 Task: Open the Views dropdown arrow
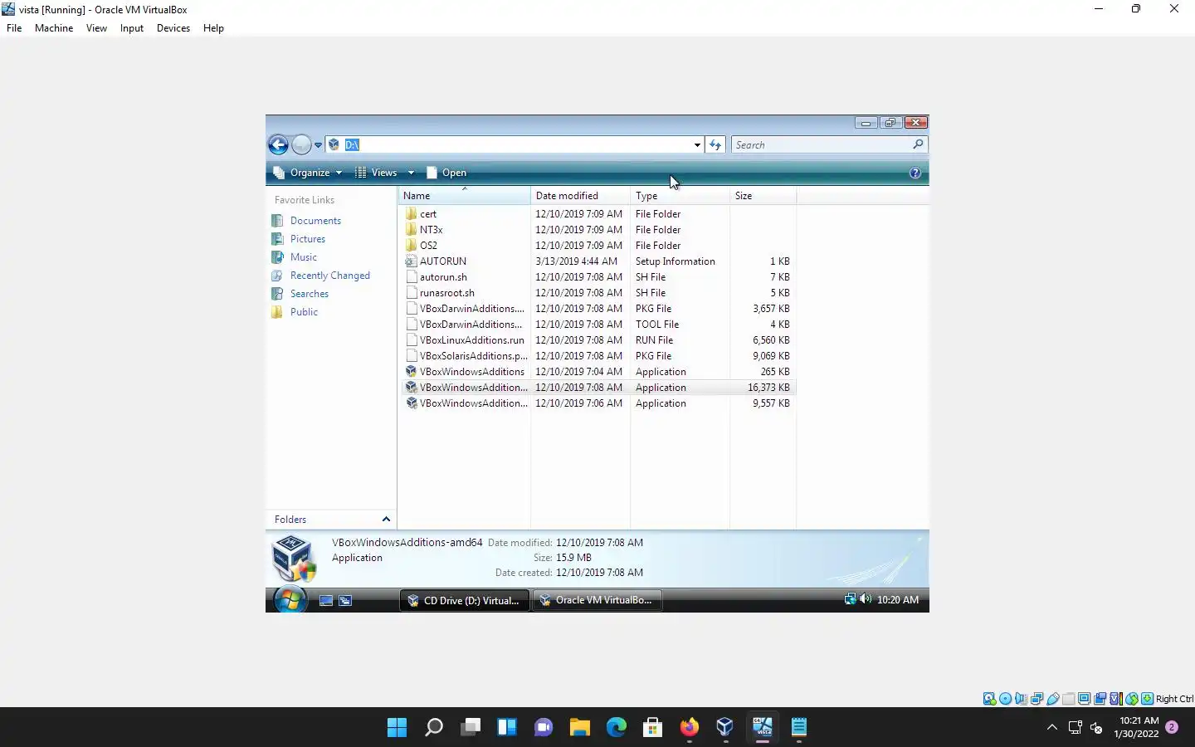[411, 173]
